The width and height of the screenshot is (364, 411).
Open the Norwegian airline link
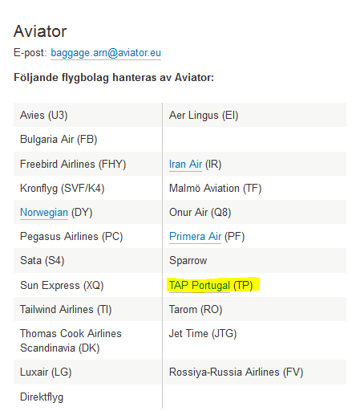pos(44,212)
